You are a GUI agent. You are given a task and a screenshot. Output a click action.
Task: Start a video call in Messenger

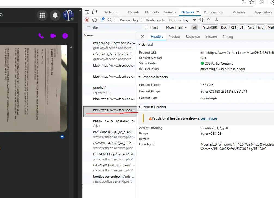click(x=53, y=36)
